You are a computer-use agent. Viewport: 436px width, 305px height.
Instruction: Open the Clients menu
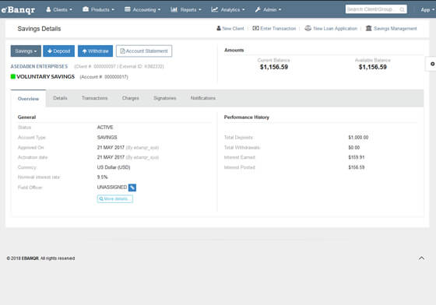59,9
